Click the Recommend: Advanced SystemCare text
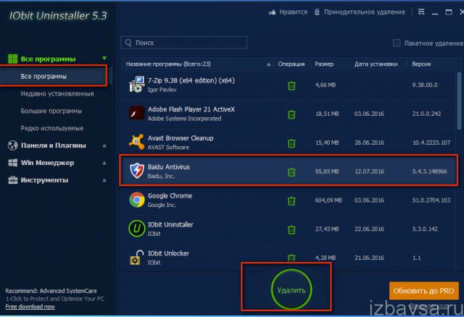 click(x=51, y=291)
